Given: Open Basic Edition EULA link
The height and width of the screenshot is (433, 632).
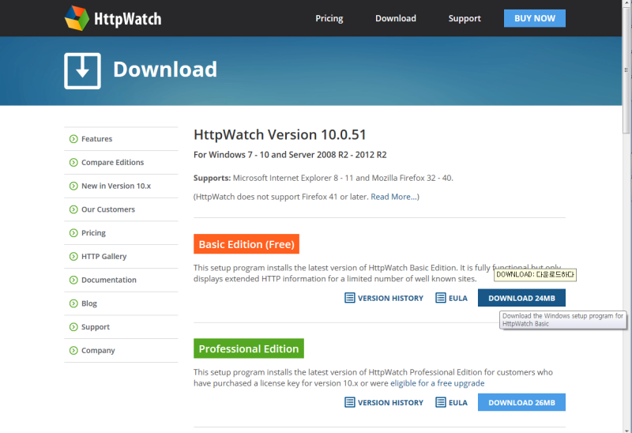Looking at the screenshot, I should pyautogui.click(x=458, y=299).
